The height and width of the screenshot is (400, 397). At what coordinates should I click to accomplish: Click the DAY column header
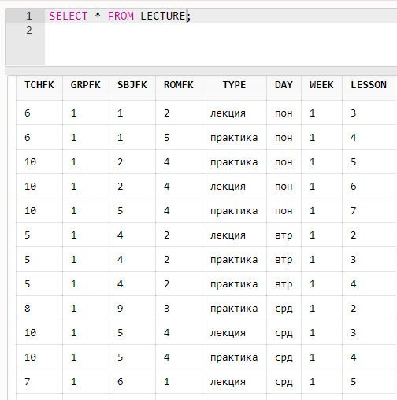[284, 85]
